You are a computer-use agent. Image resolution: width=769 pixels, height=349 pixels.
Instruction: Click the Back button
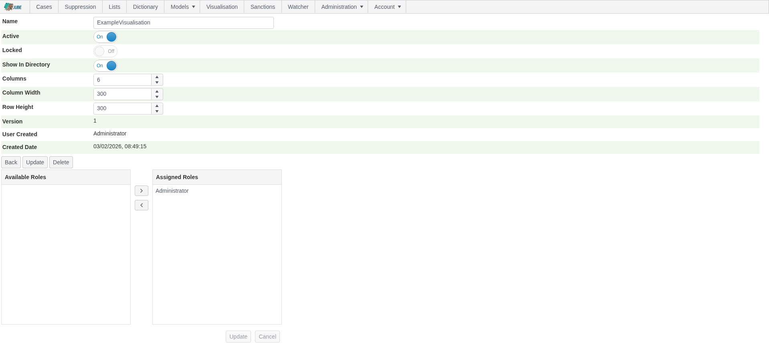pos(11,162)
